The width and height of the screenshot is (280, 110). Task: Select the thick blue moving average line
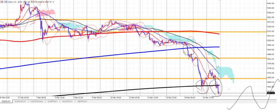pos(82,58)
